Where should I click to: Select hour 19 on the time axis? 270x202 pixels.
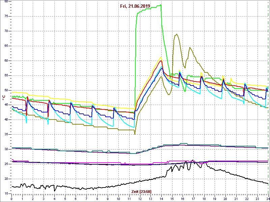pos(215,198)
